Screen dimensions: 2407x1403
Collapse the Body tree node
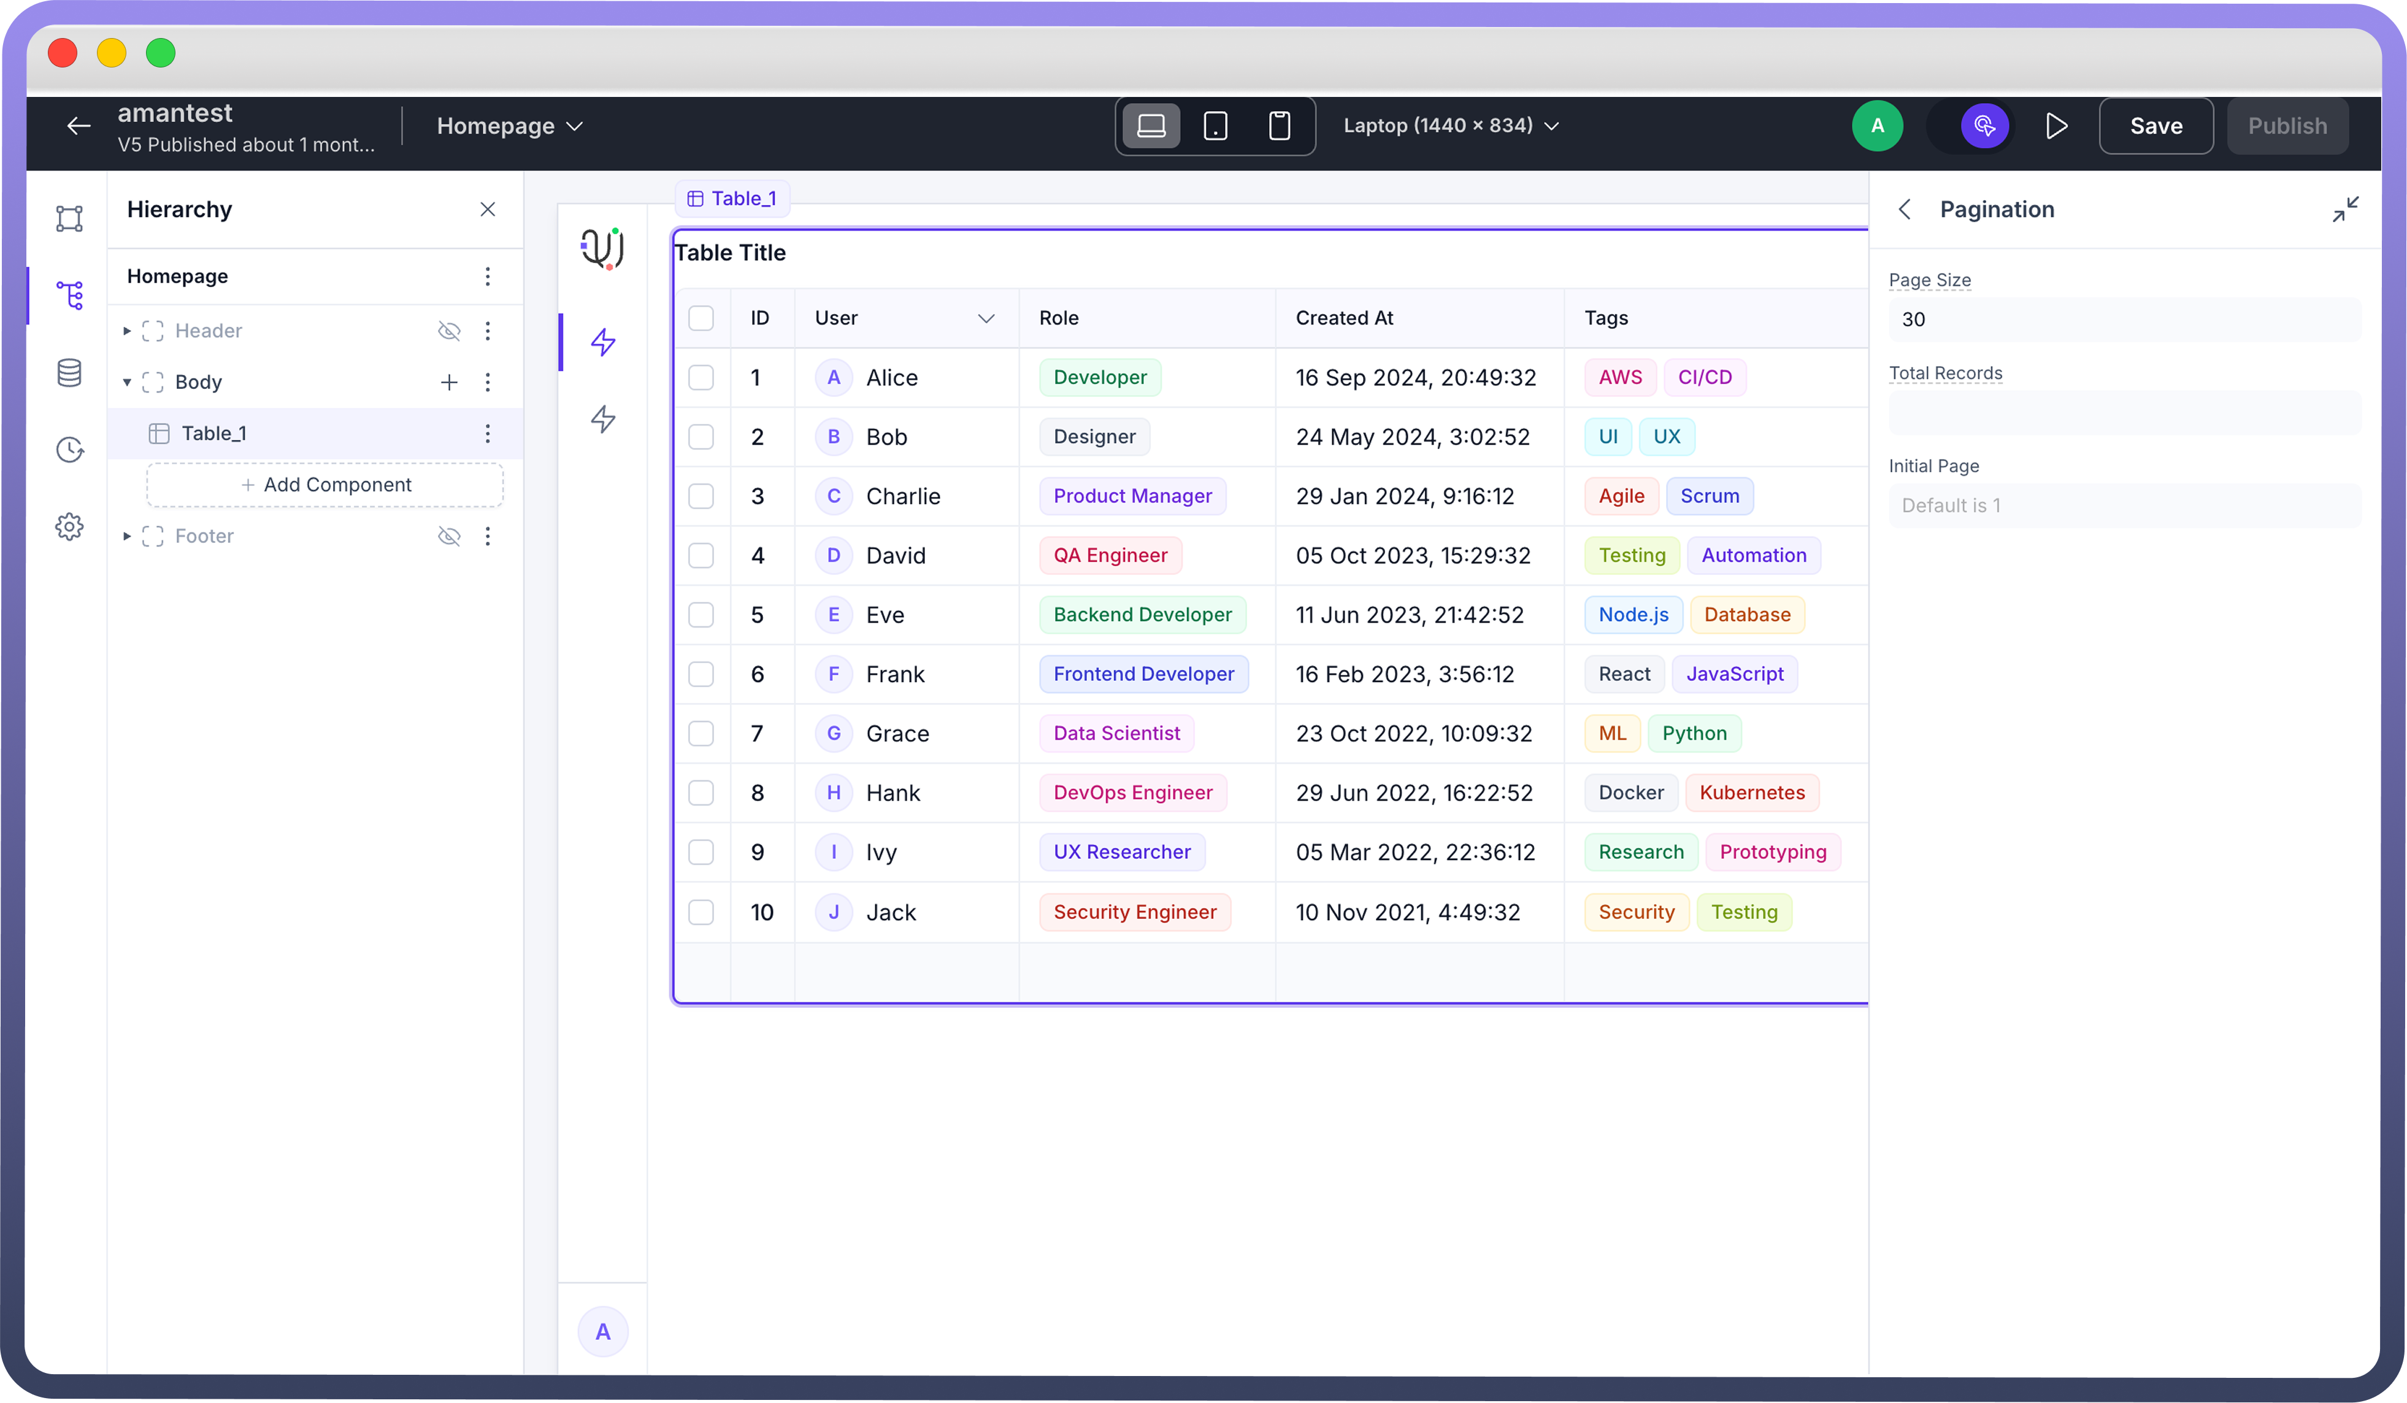(x=127, y=382)
